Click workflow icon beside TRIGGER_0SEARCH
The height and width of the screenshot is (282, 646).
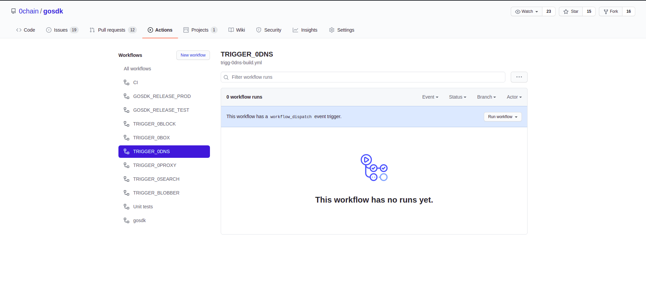point(127,179)
